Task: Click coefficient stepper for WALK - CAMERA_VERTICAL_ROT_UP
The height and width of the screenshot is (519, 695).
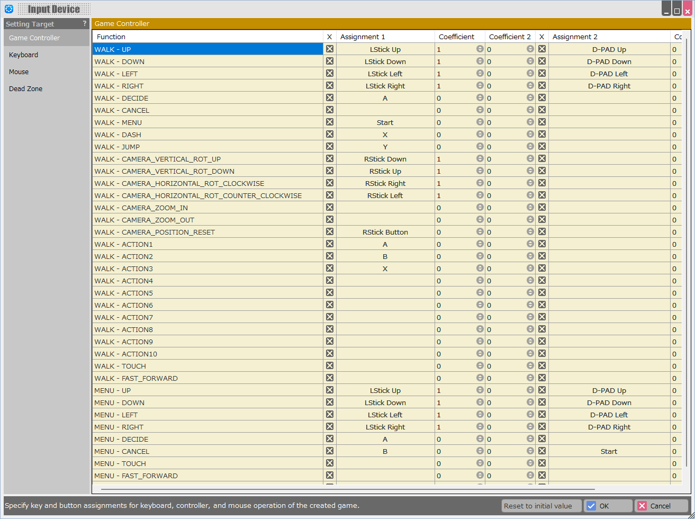Action: point(480,158)
